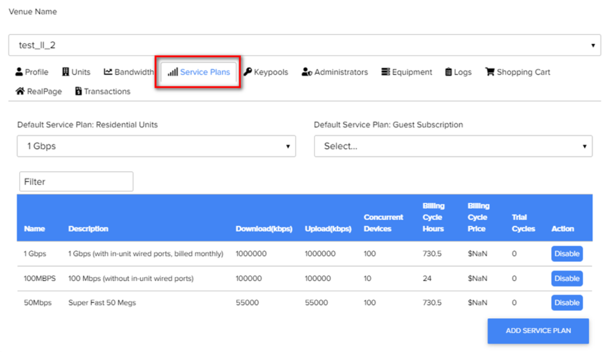Viewport: 611px width, 352px height.
Task: Switch to the Service Plans tab
Action: click(x=199, y=72)
